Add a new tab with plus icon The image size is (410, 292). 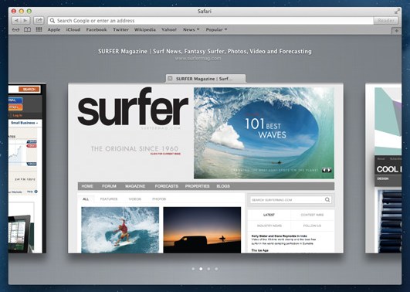coord(396,31)
